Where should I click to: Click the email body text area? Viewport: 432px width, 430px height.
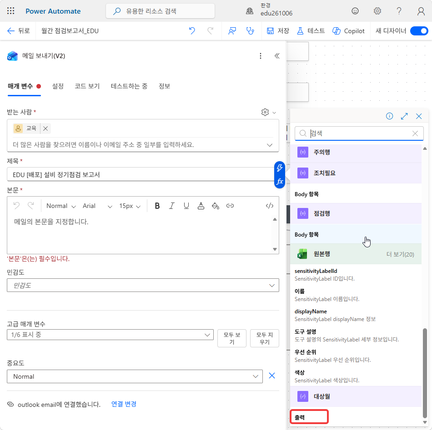(140, 233)
